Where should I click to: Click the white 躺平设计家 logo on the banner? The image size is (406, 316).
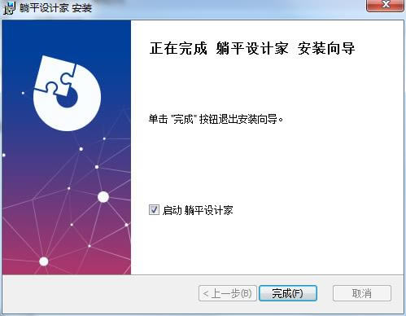tap(68, 94)
